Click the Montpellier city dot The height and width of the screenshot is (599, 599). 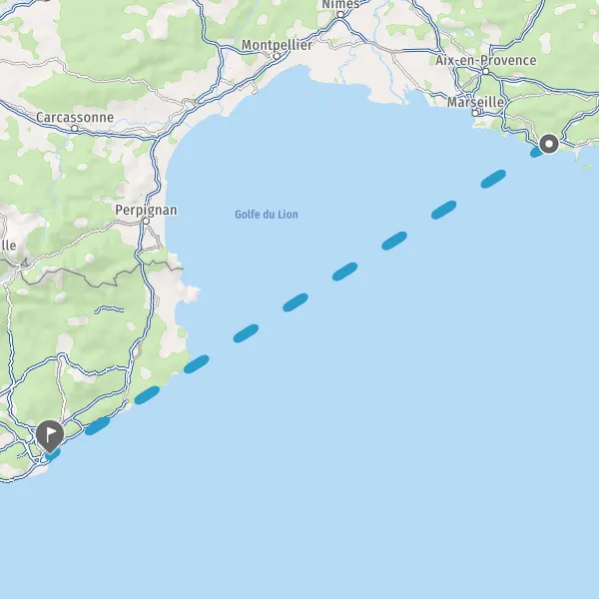[x=277, y=57]
